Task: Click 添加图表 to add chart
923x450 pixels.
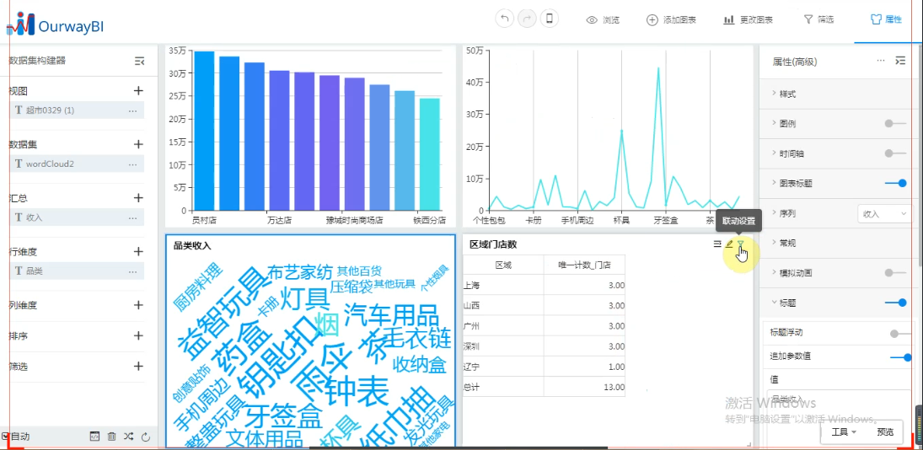Action: [671, 20]
